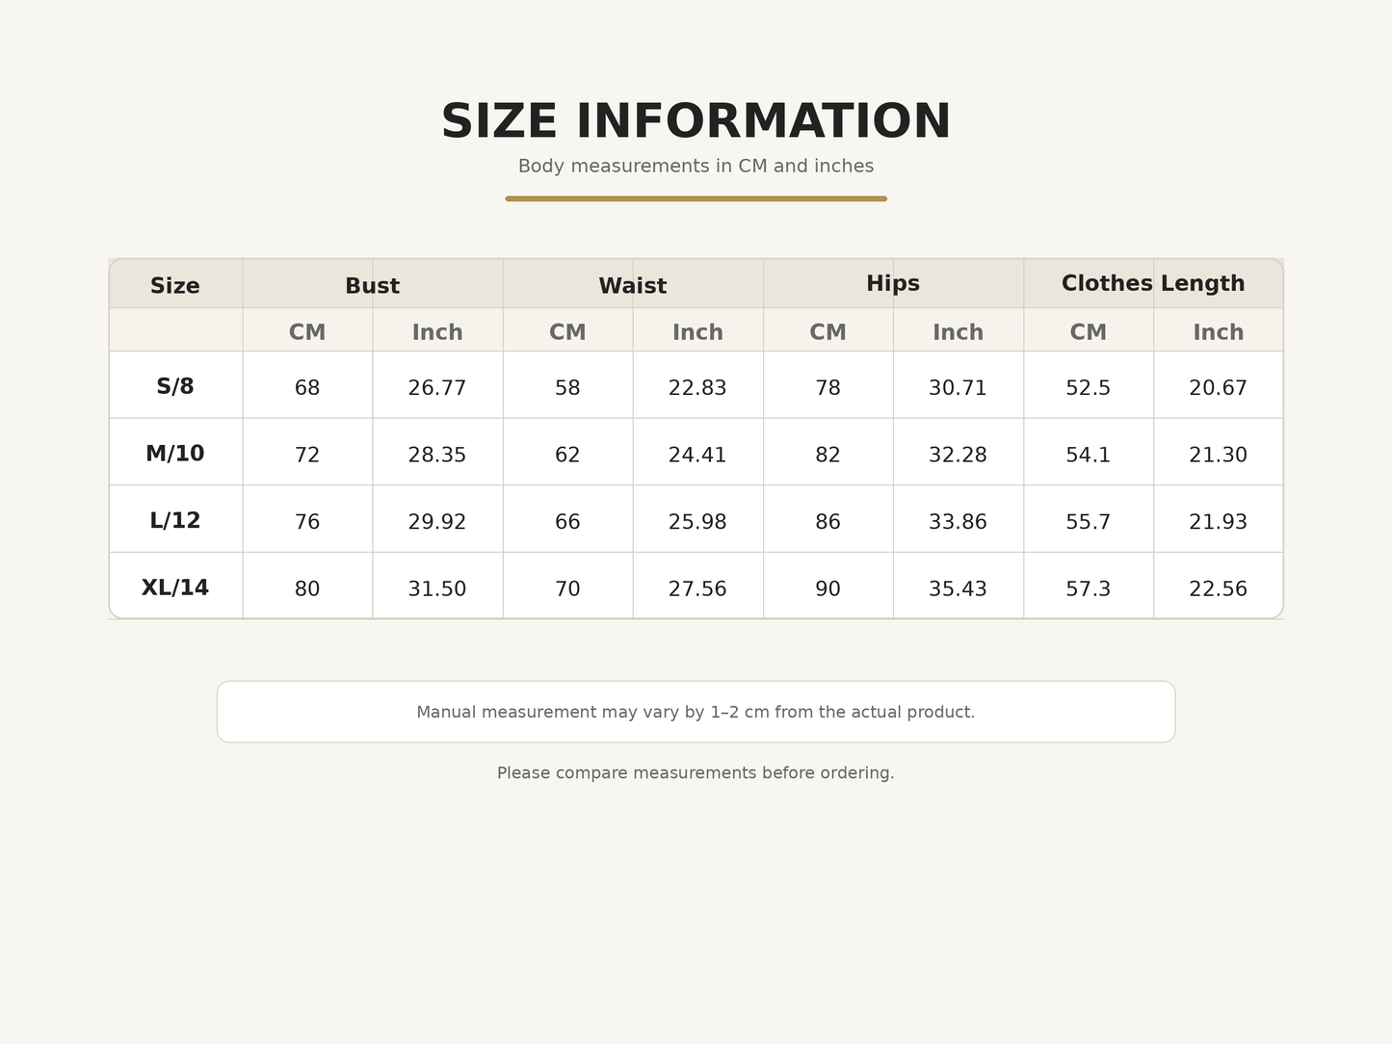Click the SIZE INFORMATION heading
The image size is (1392, 1044).
(x=696, y=122)
